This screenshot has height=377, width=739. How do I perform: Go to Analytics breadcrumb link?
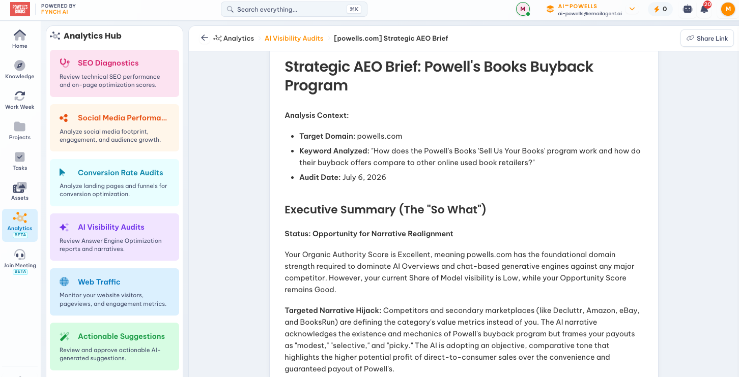(234, 38)
